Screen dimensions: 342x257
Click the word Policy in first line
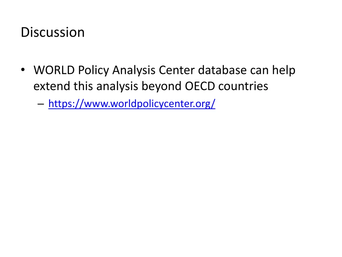(94, 71)
